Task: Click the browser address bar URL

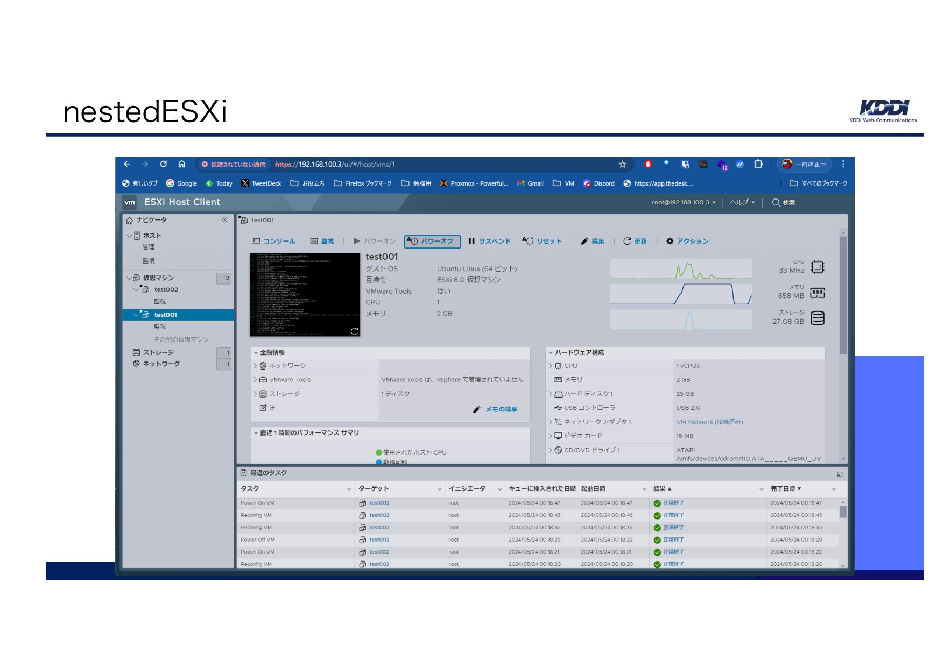Action: [335, 165]
